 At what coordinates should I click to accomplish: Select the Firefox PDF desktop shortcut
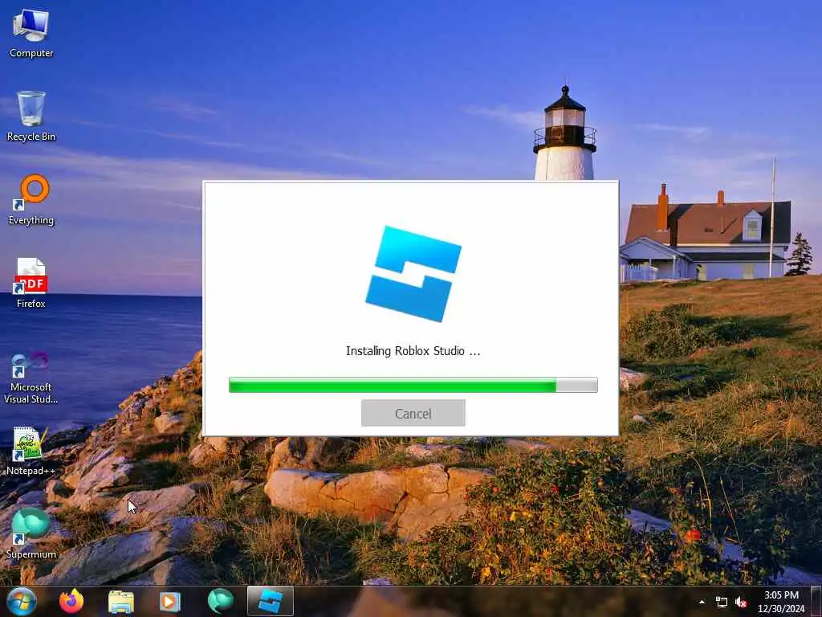pos(31,284)
